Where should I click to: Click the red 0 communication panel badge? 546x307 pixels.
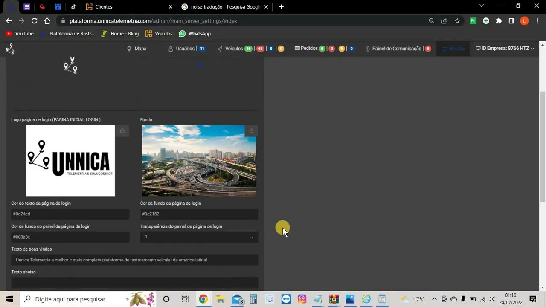click(428, 49)
